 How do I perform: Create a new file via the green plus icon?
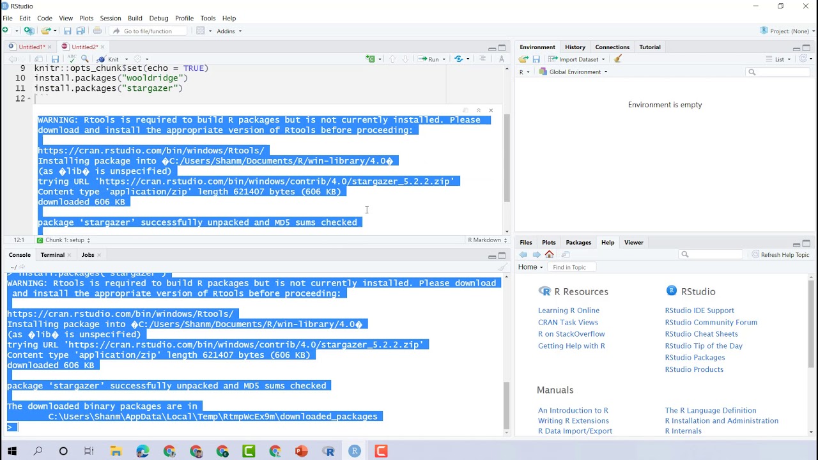6,31
